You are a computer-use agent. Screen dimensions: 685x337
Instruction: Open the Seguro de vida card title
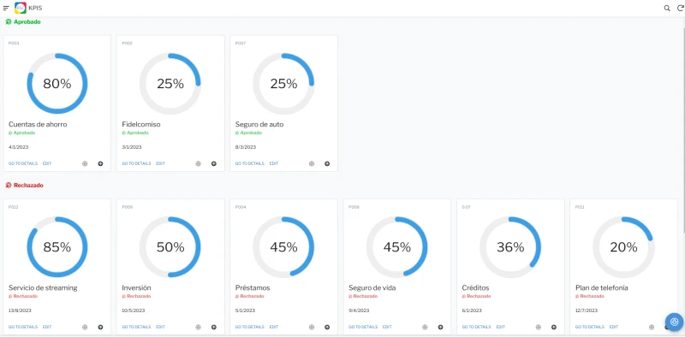[x=372, y=288]
